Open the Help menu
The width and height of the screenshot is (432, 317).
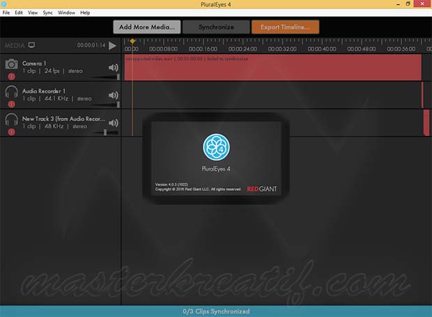85,13
